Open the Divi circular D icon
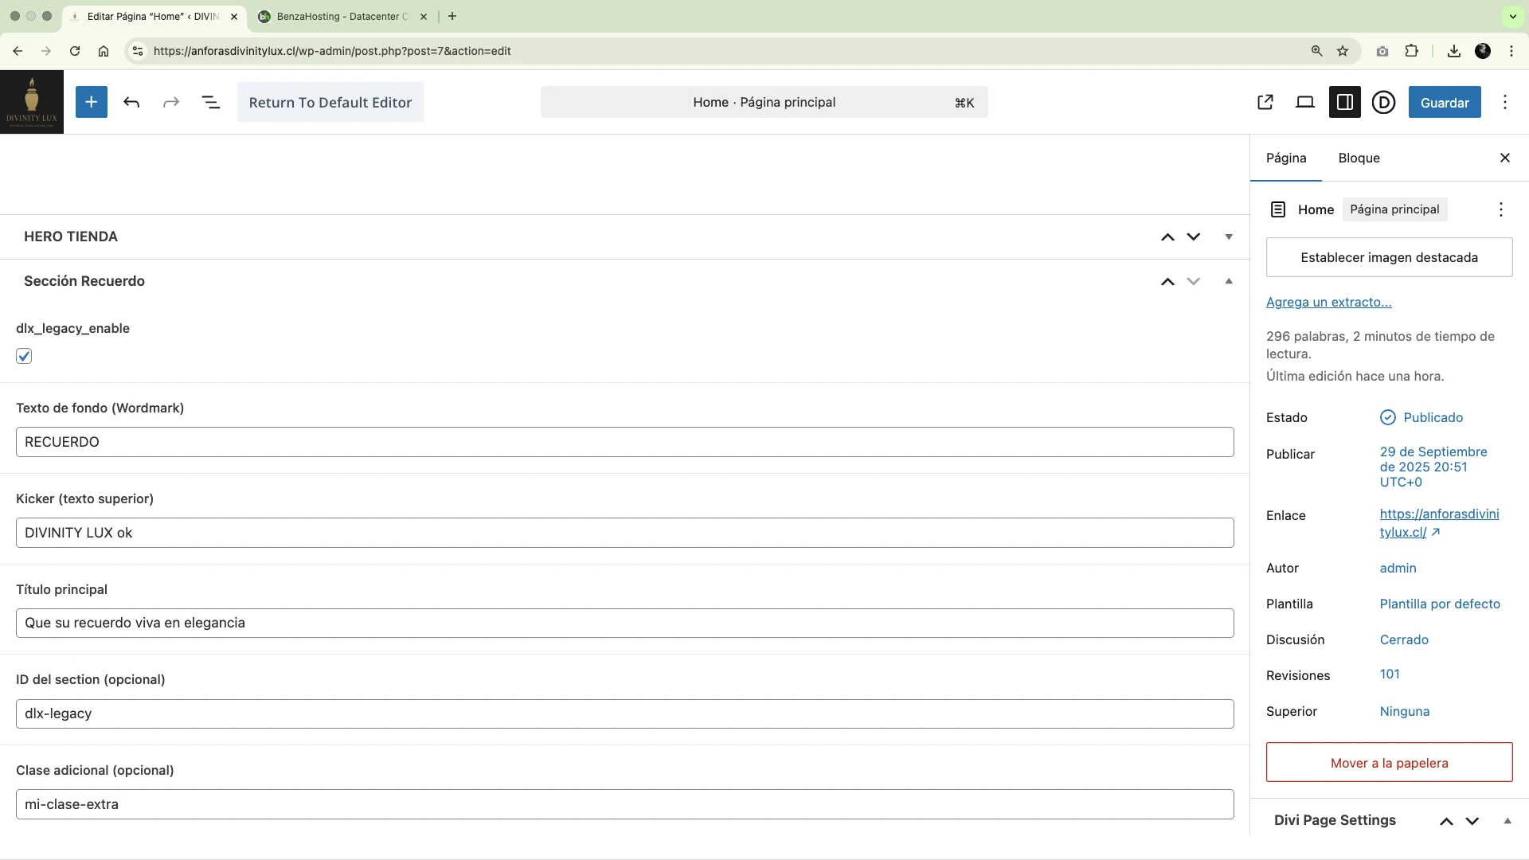The width and height of the screenshot is (1529, 860). click(1384, 102)
